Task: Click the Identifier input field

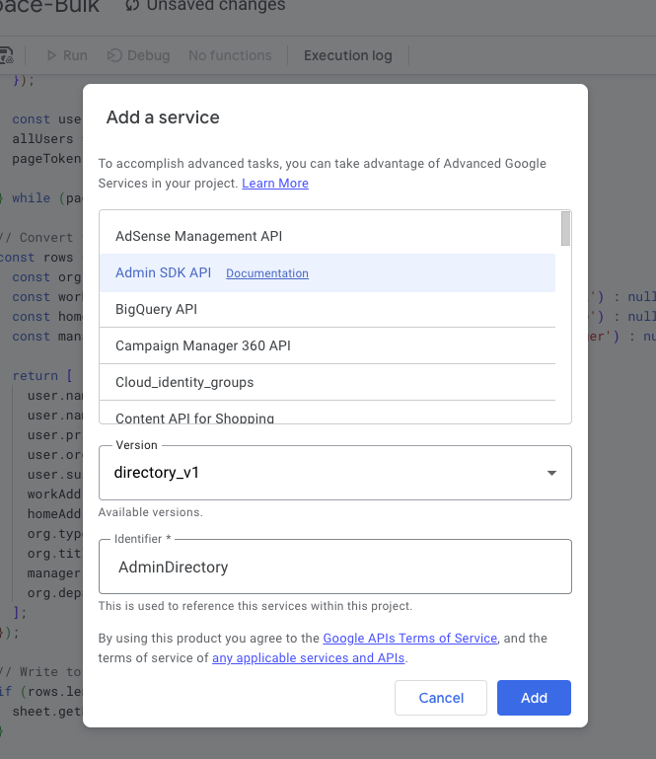Action: (335, 567)
